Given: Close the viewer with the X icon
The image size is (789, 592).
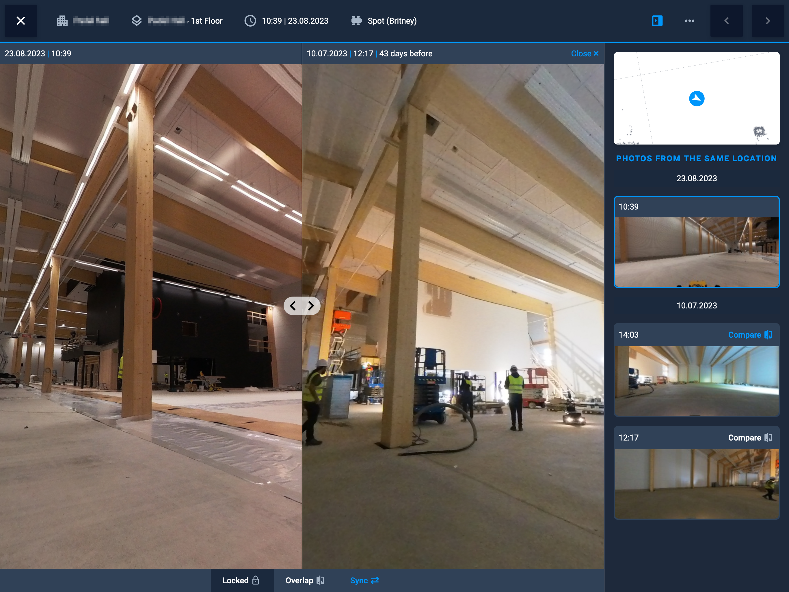Looking at the screenshot, I should click(21, 21).
